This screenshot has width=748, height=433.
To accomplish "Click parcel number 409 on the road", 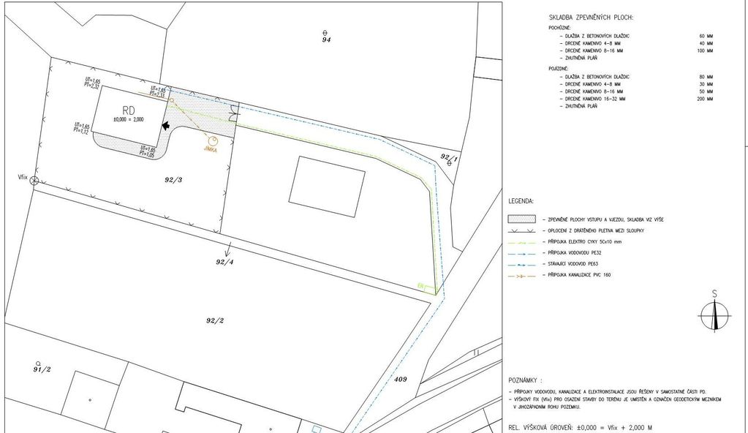I will point(399,379).
